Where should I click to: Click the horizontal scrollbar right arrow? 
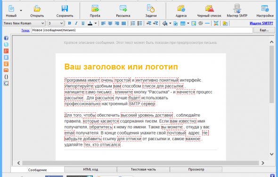click(263, 163)
